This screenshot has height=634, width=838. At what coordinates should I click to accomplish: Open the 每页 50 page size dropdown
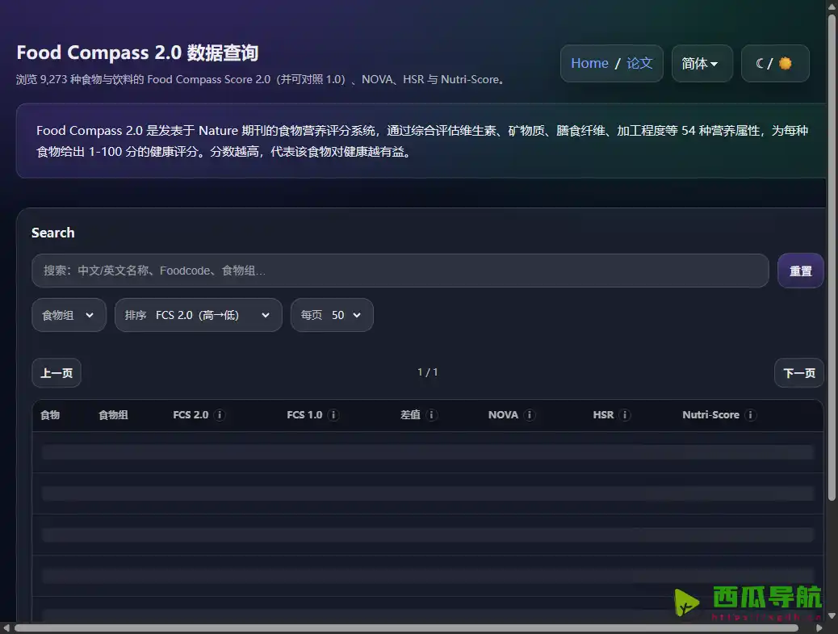pos(331,315)
